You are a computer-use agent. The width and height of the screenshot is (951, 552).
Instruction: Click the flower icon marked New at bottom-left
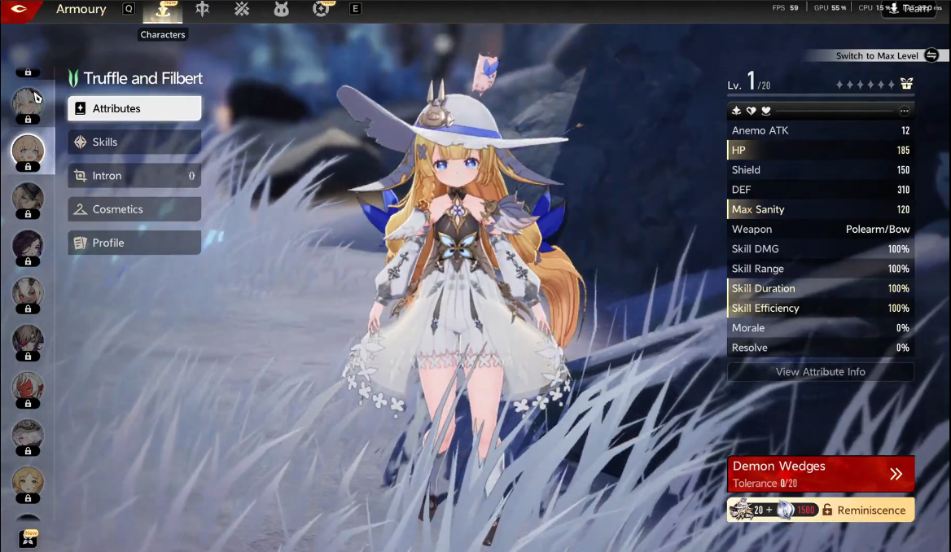tap(28, 538)
